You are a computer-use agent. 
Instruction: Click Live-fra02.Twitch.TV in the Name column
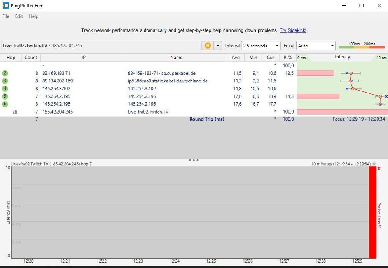point(148,112)
